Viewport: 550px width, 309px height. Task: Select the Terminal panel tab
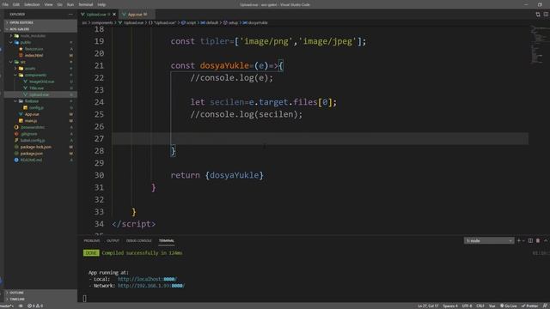pyautogui.click(x=166, y=241)
